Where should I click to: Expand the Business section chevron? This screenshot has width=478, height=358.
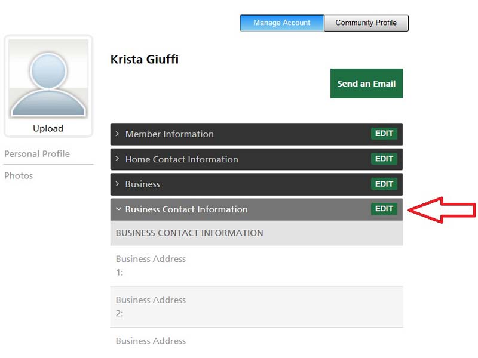pos(118,184)
